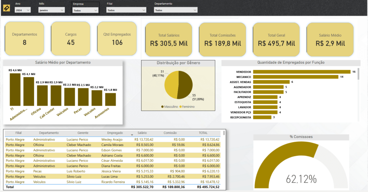Expand the Departamento filter dropdown
368x192 pixels.
point(175,10)
